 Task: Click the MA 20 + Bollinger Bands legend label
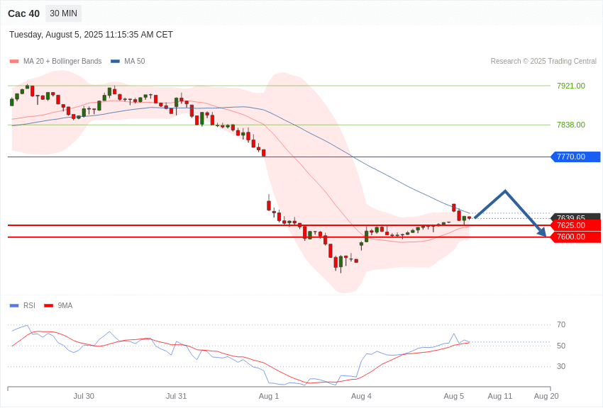tap(62, 62)
